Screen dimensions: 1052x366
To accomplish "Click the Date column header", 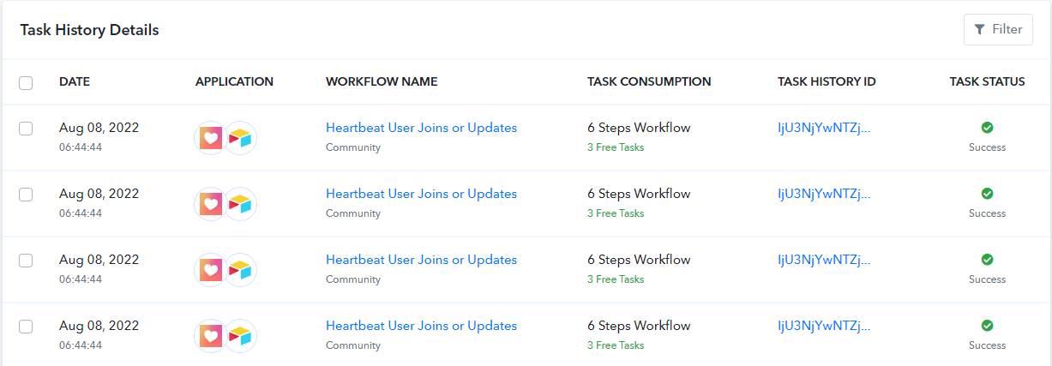I will tap(75, 82).
